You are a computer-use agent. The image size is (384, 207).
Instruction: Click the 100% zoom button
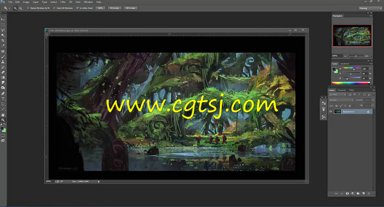pyautogui.click(x=100, y=8)
